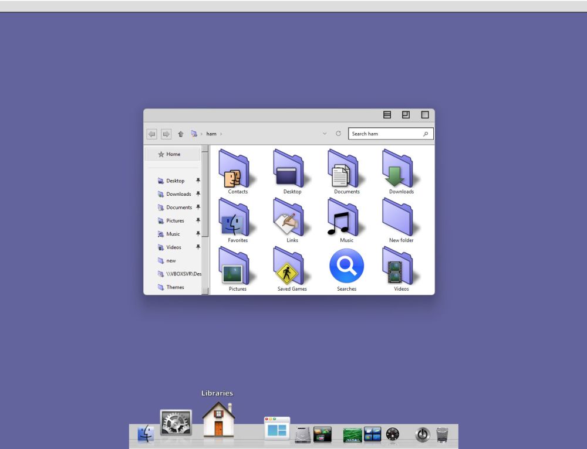Unpin Desktop from the sidebar
The width and height of the screenshot is (587, 449).
[198, 181]
